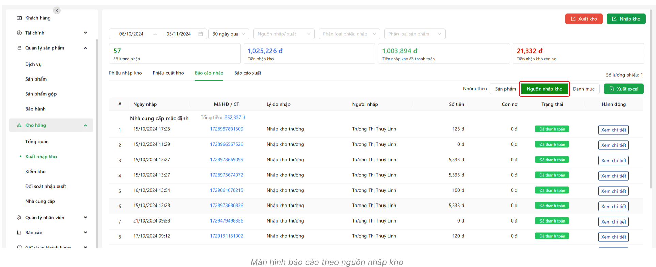Switch to Phiếu nhập kho tab
The image size is (656, 267).
[125, 73]
